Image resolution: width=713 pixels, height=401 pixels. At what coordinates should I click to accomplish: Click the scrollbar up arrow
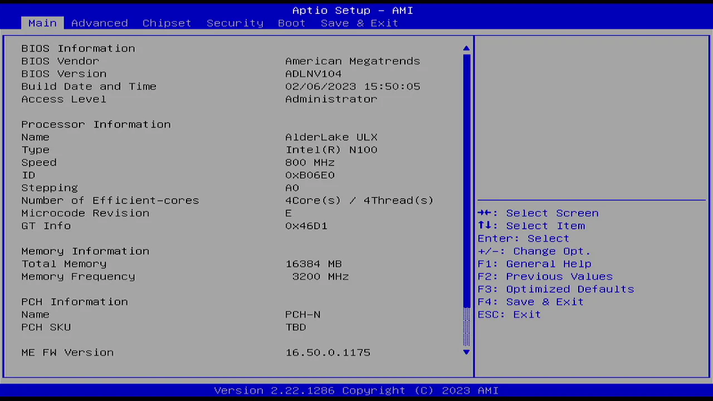(x=466, y=48)
